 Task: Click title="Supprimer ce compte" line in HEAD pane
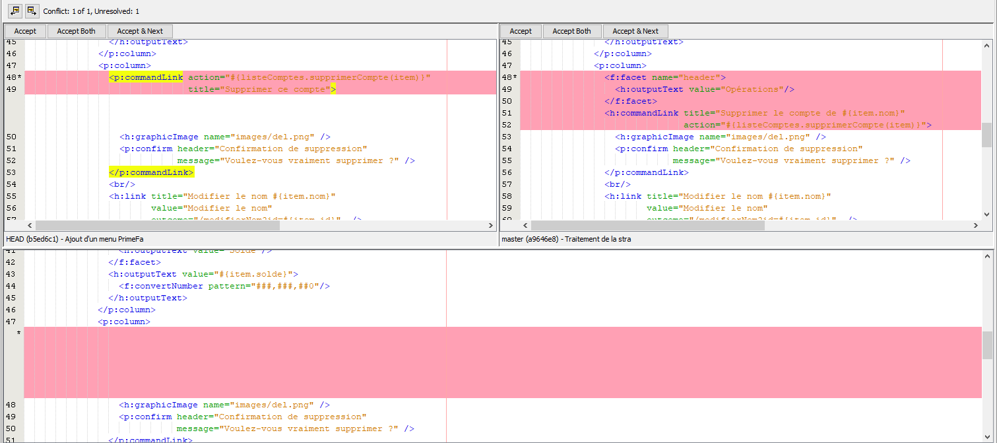tap(262, 89)
